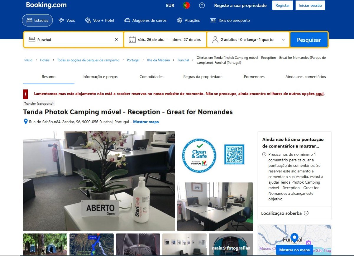Image resolution: width=354 pixels, height=256 pixels.
Task: Open the Booking.com home logo
Action: 46,5
